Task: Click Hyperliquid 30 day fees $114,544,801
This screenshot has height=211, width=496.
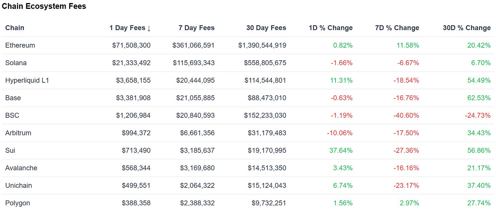Action: [265, 81]
